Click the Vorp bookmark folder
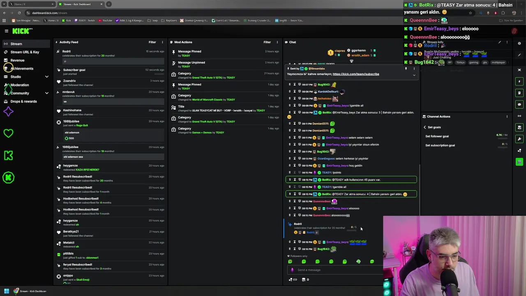The height and width of the screenshot is (296, 526). pos(153,20)
